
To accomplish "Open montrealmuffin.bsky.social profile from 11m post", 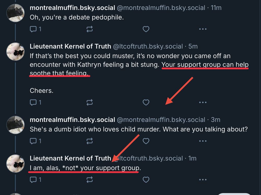I will coord(72,8).
